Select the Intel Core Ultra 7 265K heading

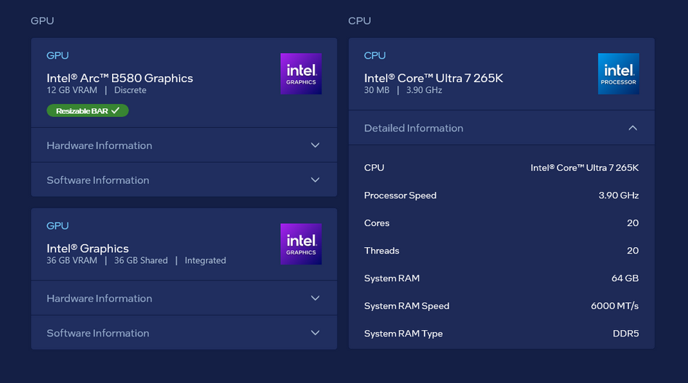[433, 78]
